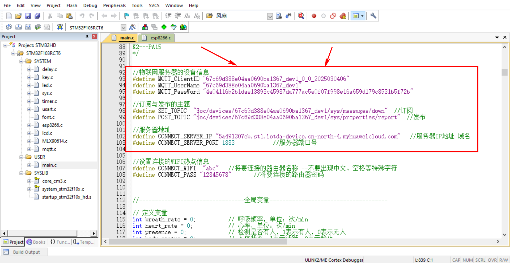The width and height of the screenshot is (510, 263).
Task: Navigate backward with the left arrow icon
Action: pyautogui.click(x=104, y=16)
